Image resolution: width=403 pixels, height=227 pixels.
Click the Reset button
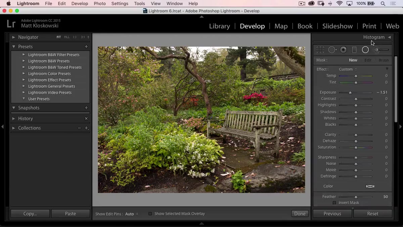[373, 214]
